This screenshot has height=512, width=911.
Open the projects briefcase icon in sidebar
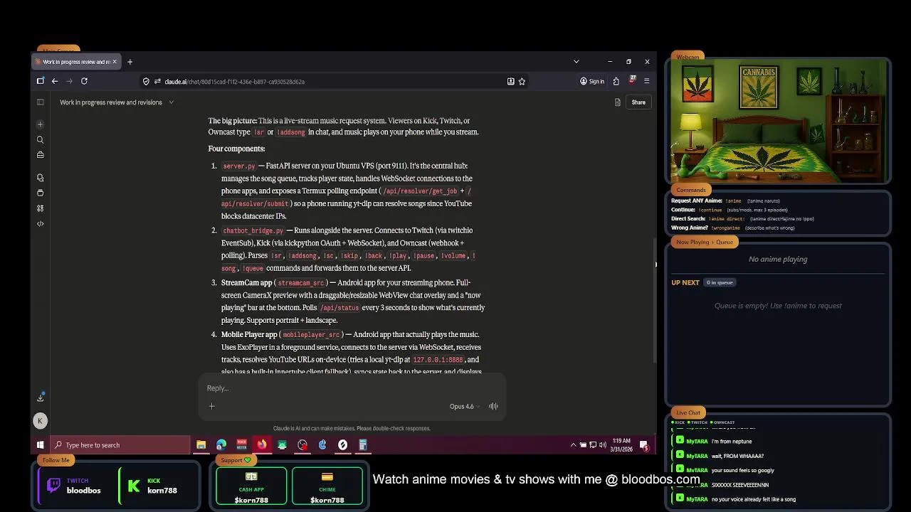click(41, 155)
